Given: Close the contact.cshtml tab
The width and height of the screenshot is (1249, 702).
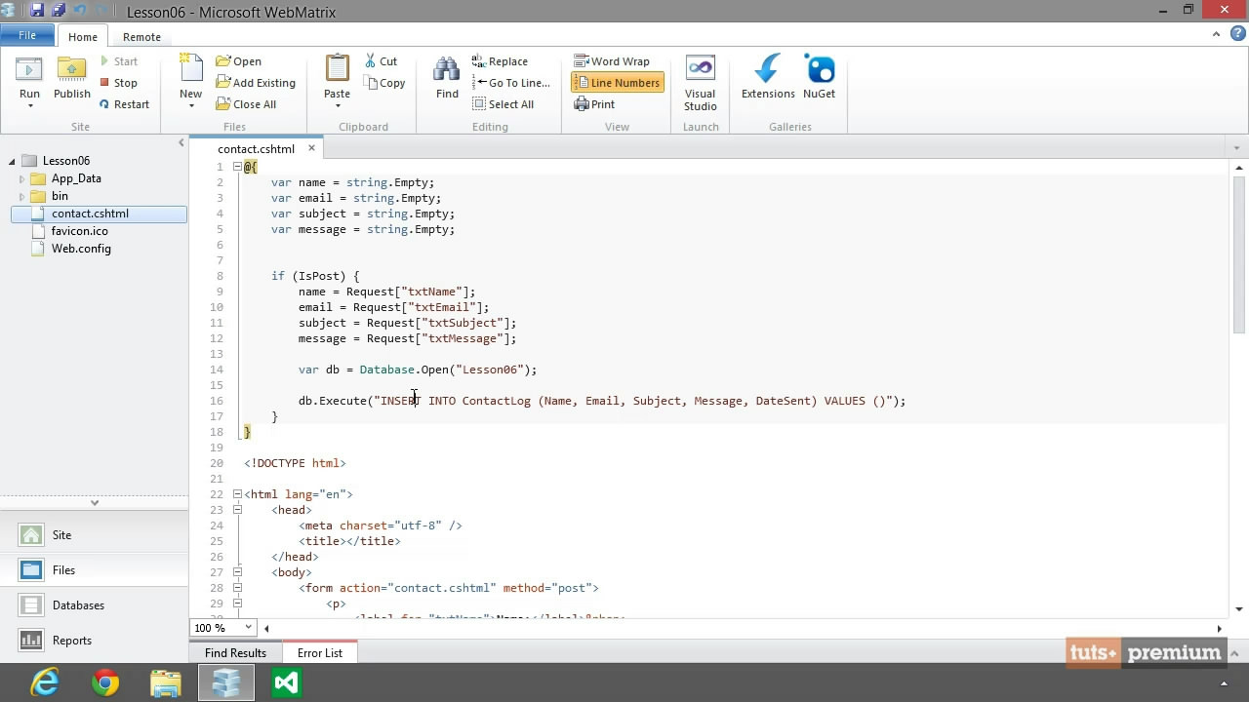Looking at the screenshot, I should 312,148.
